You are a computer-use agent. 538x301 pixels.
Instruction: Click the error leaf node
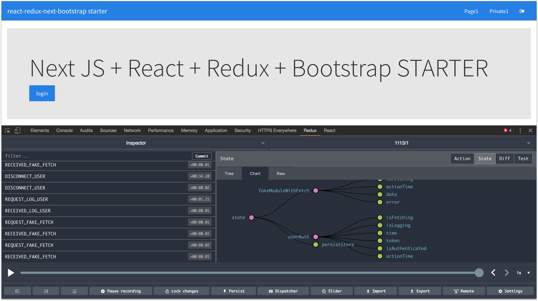tap(380, 202)
